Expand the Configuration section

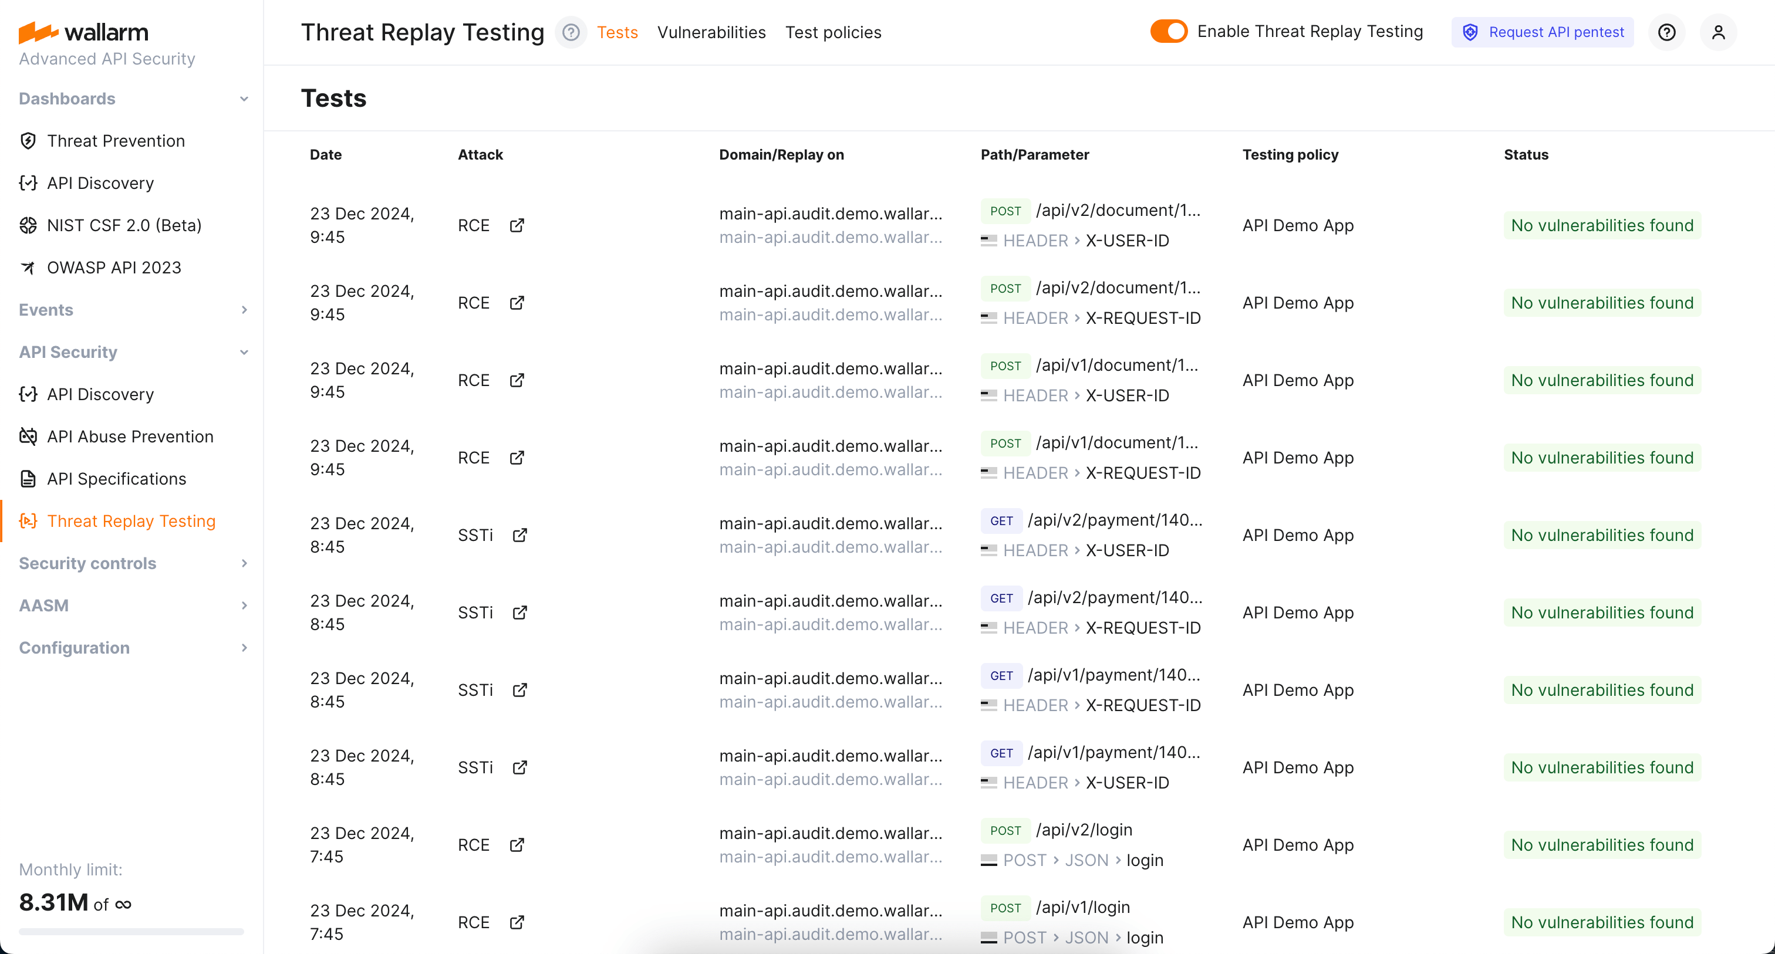tap(244, 648)
